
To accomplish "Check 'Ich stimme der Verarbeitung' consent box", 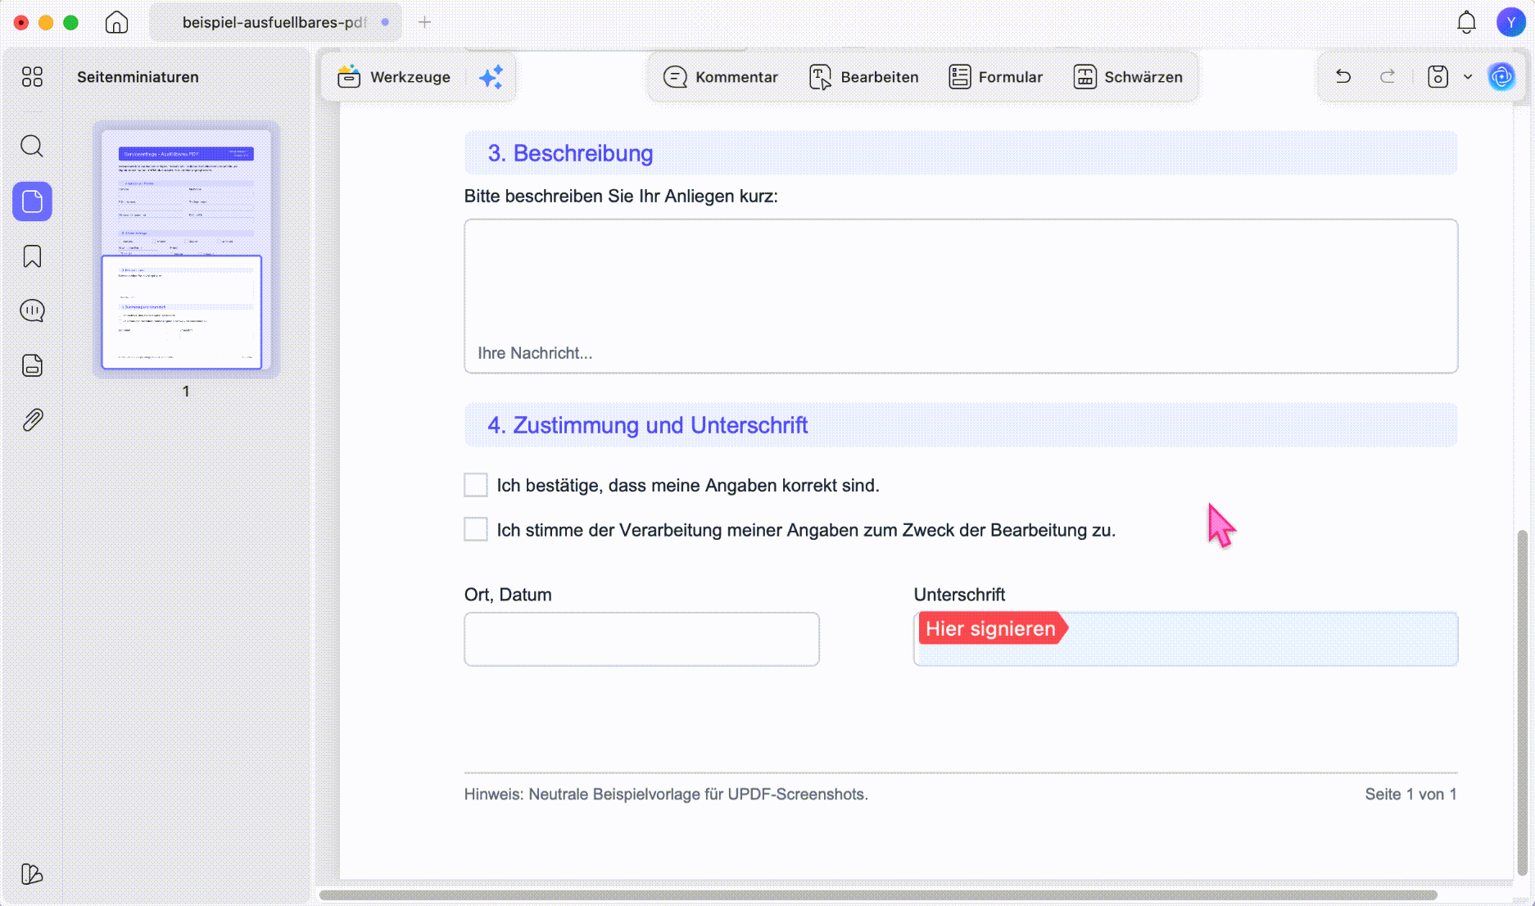I will [x=475, y=529].
